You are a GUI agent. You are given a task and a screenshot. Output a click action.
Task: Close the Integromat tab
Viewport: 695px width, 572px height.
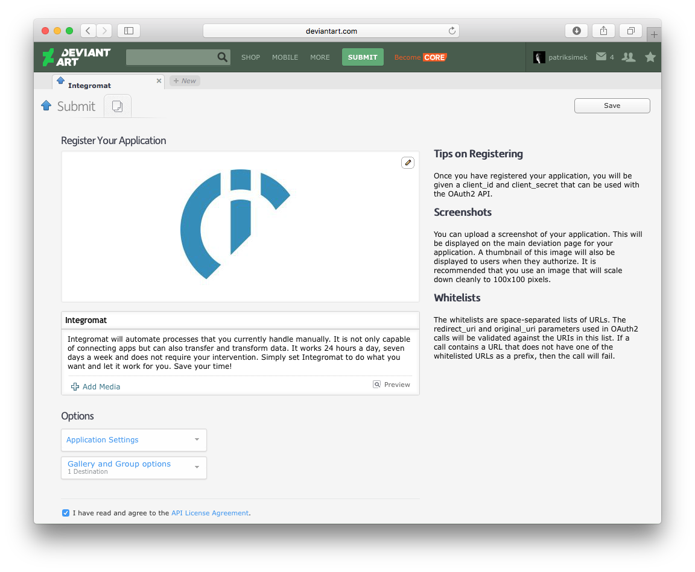pos(159,81)
